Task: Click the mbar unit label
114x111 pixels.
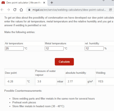Action: (x=60, y=82)
